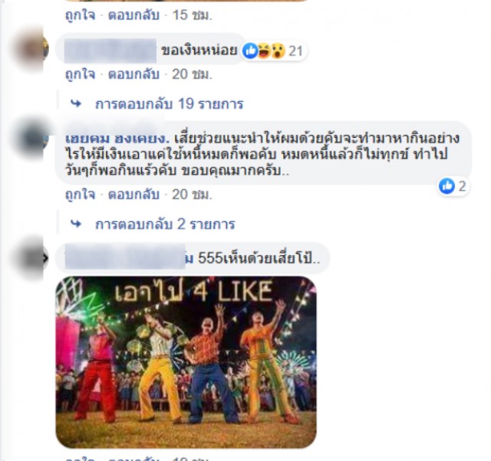491x461 pixels.
Task: Click the 20 ชม. timestamp under ขอเงินหน่อย
Action: 192,74
